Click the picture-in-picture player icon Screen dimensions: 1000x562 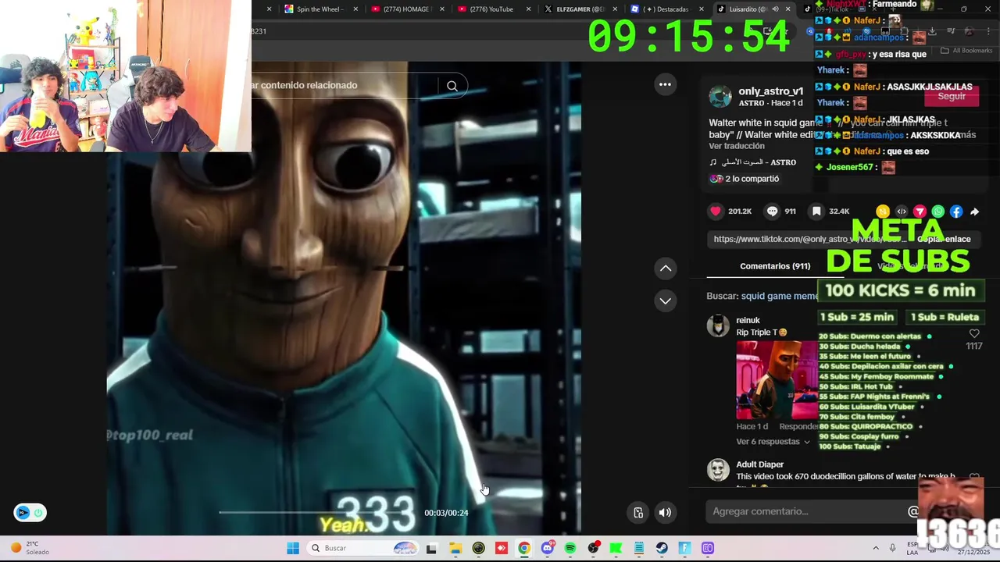click(638, 512)
